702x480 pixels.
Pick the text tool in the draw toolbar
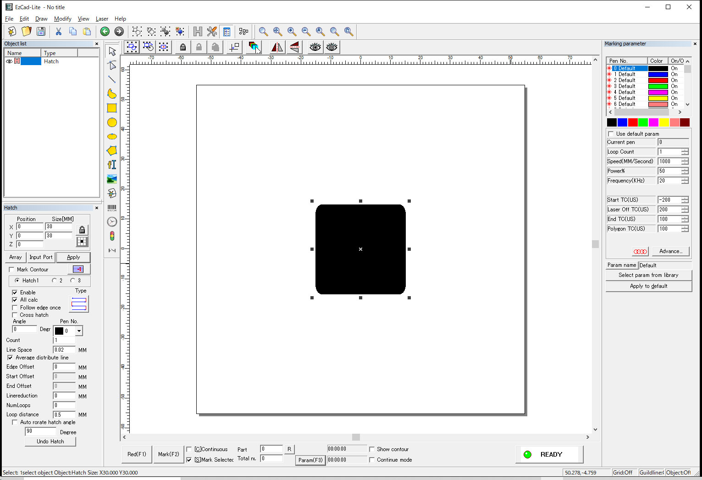coord(112,165)
